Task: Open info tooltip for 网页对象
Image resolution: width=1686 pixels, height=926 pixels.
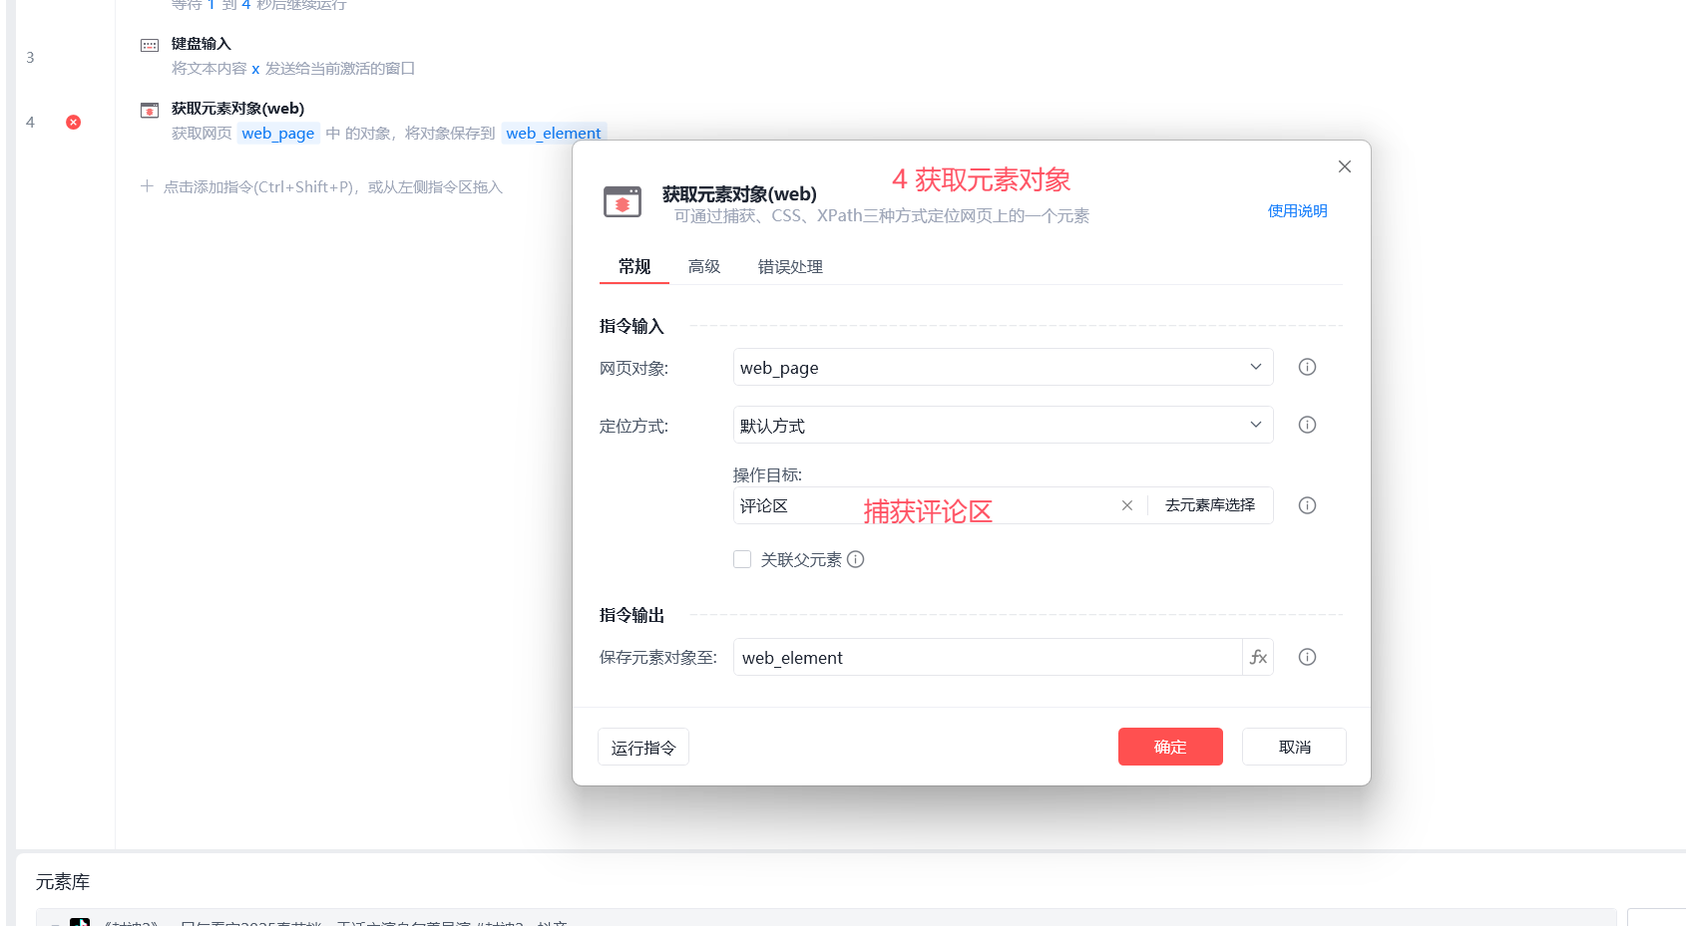Action: [x=1307, y=367]
